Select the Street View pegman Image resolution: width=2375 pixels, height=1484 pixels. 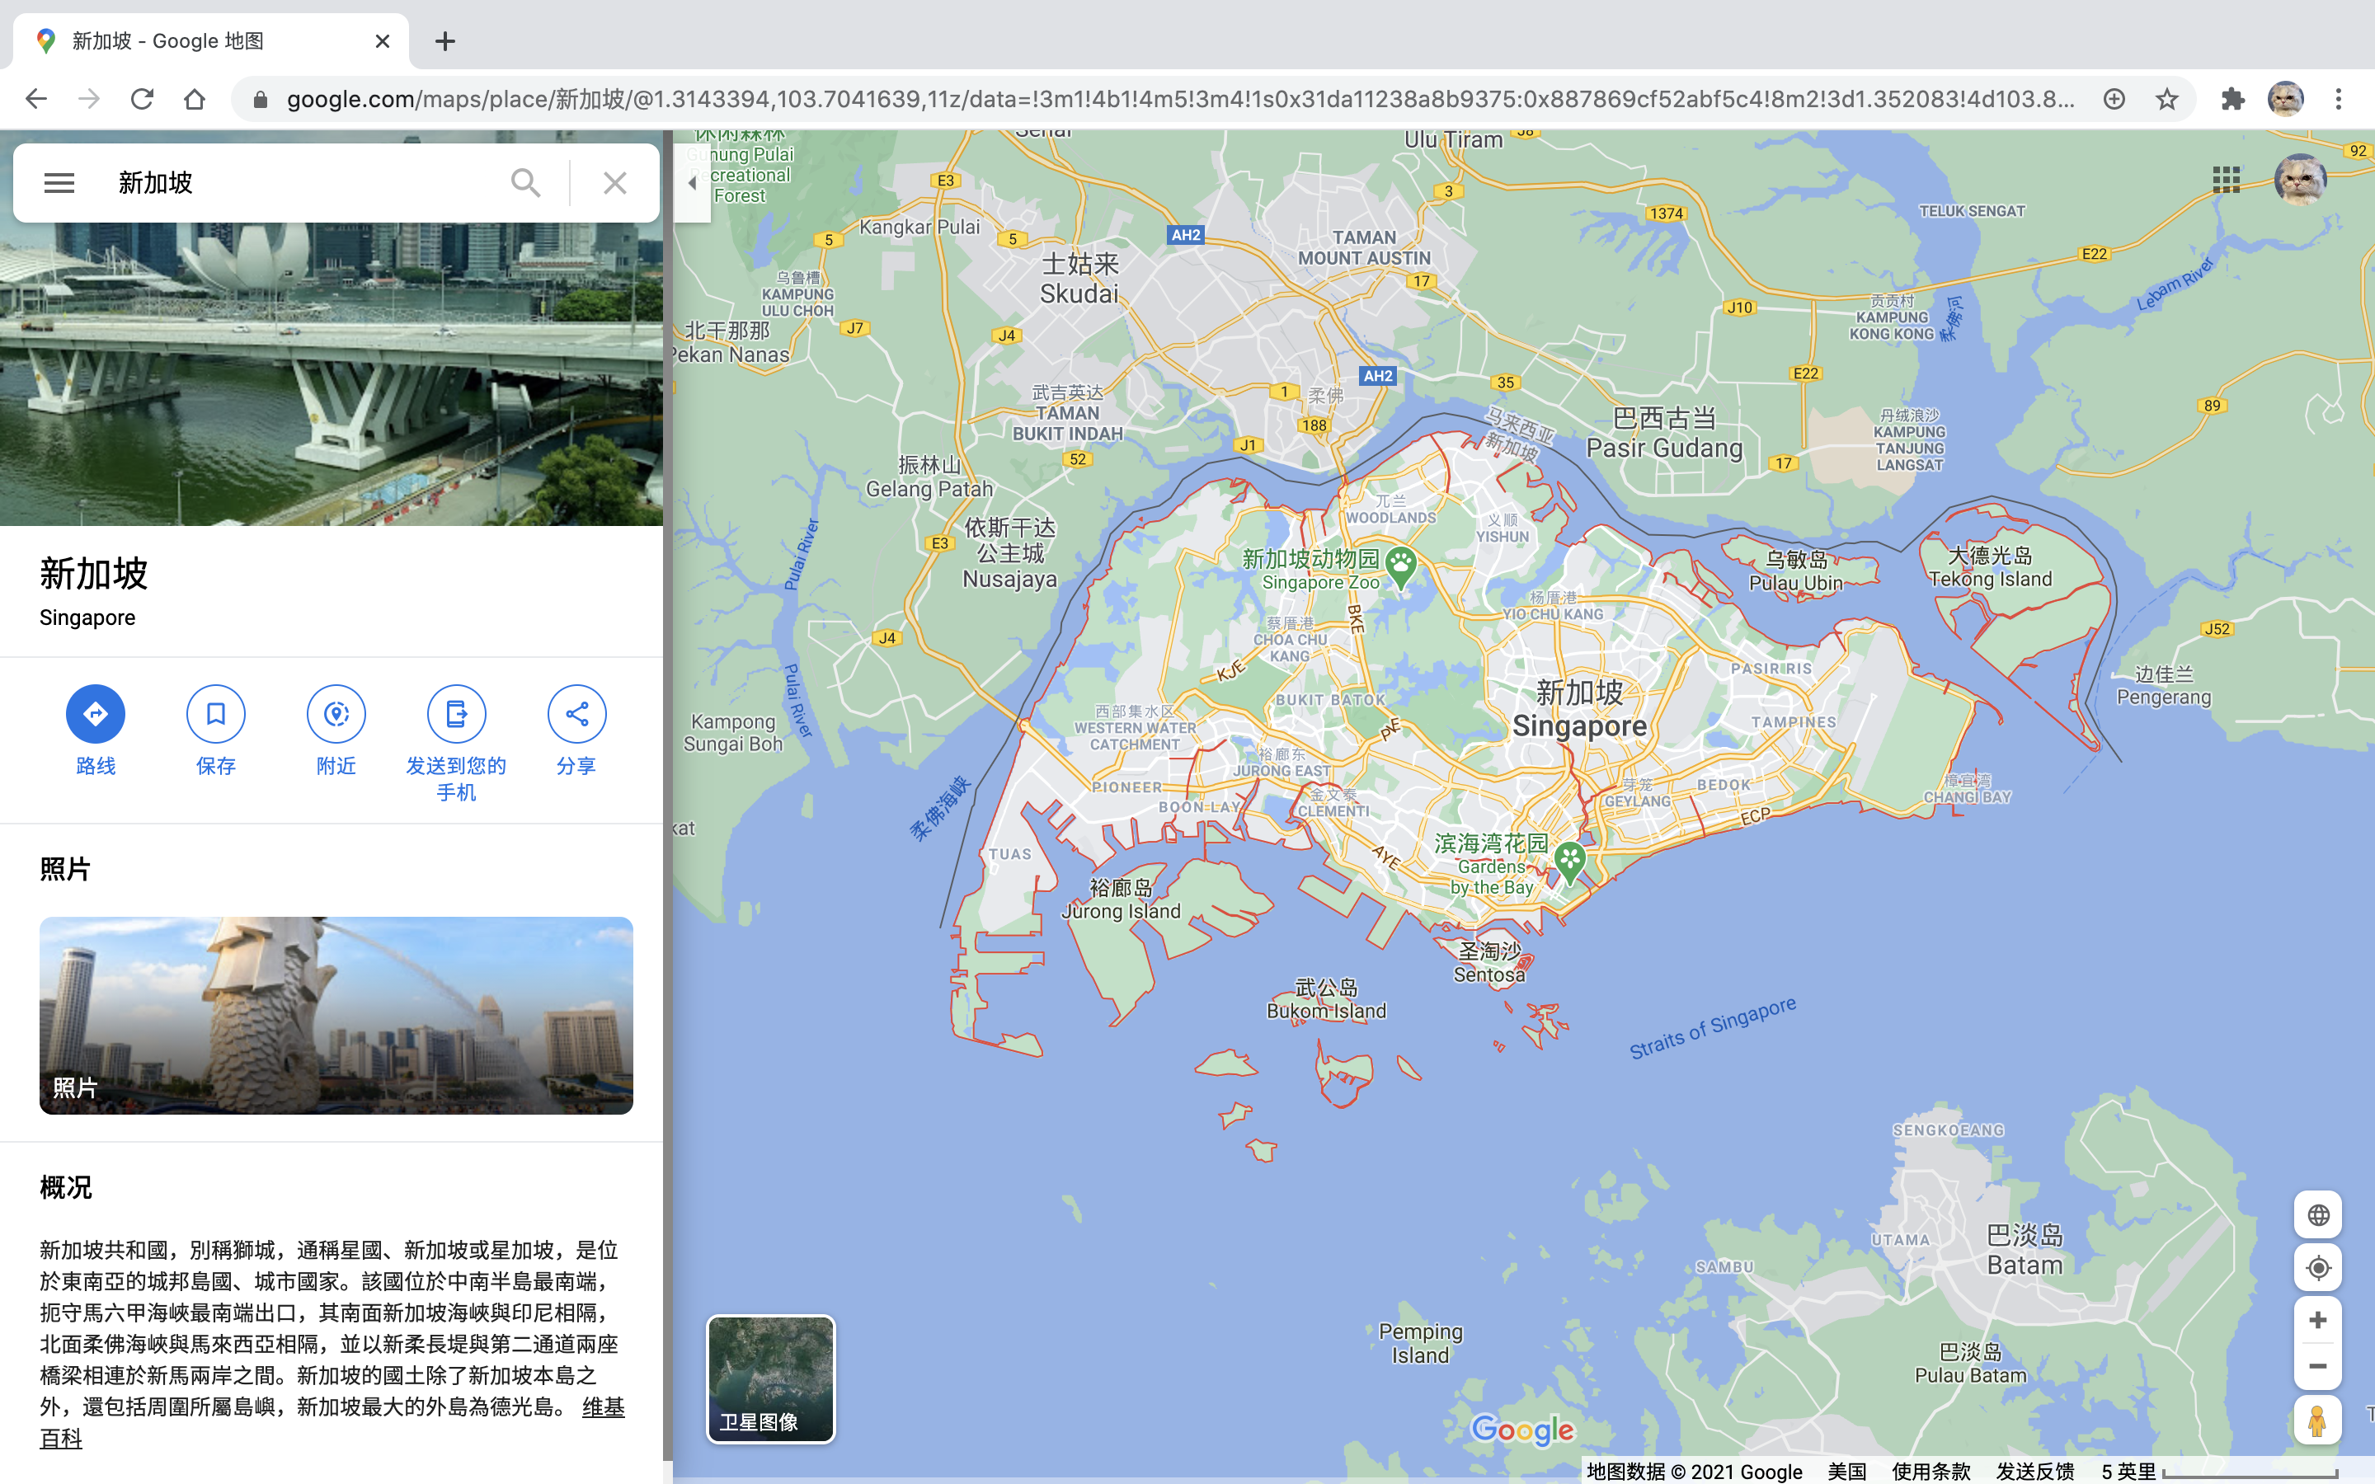[x=2318, y=1421]
